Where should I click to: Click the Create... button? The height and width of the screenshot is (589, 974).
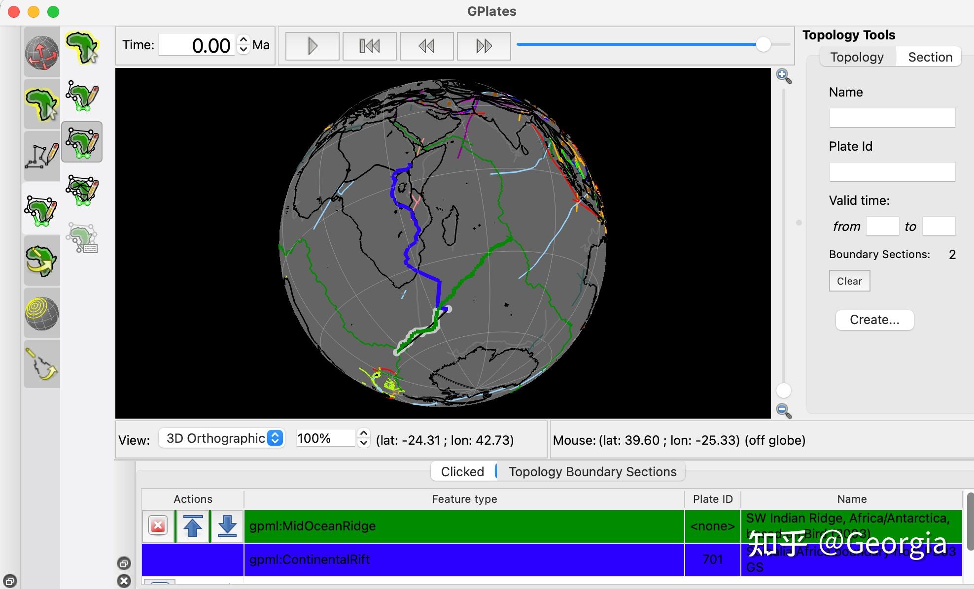[874, 320]
